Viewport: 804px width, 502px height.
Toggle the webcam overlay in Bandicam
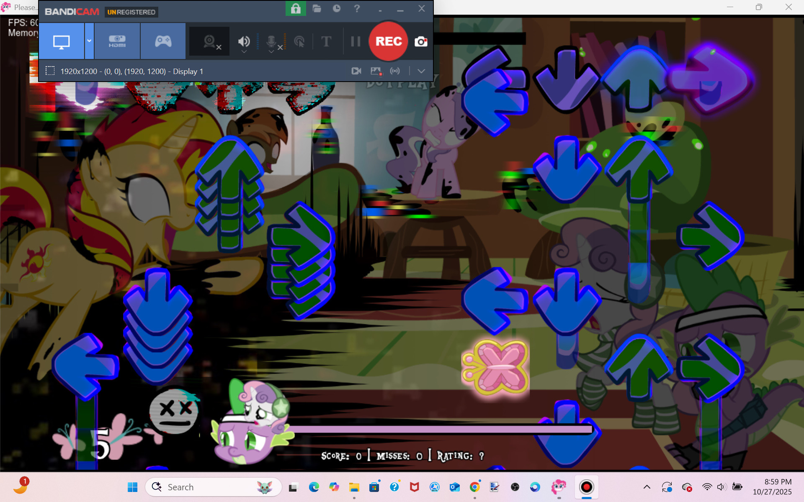(209, 41)
